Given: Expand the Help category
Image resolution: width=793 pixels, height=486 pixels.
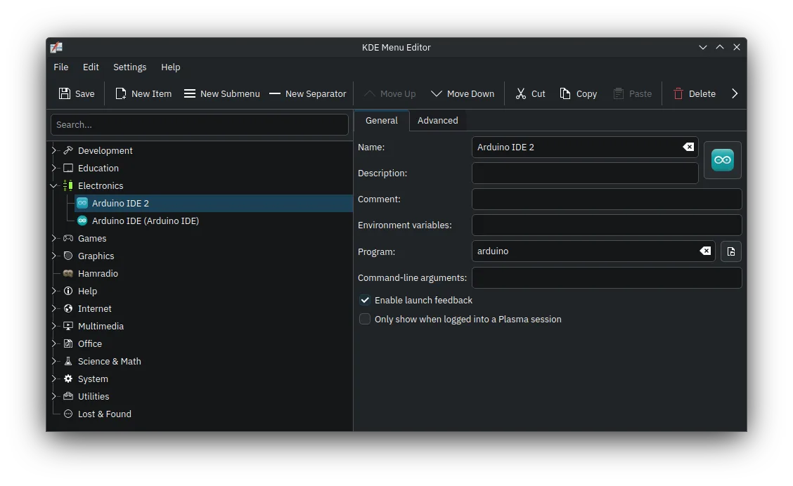Looking at the screenshot, I should tap(53, 291).
